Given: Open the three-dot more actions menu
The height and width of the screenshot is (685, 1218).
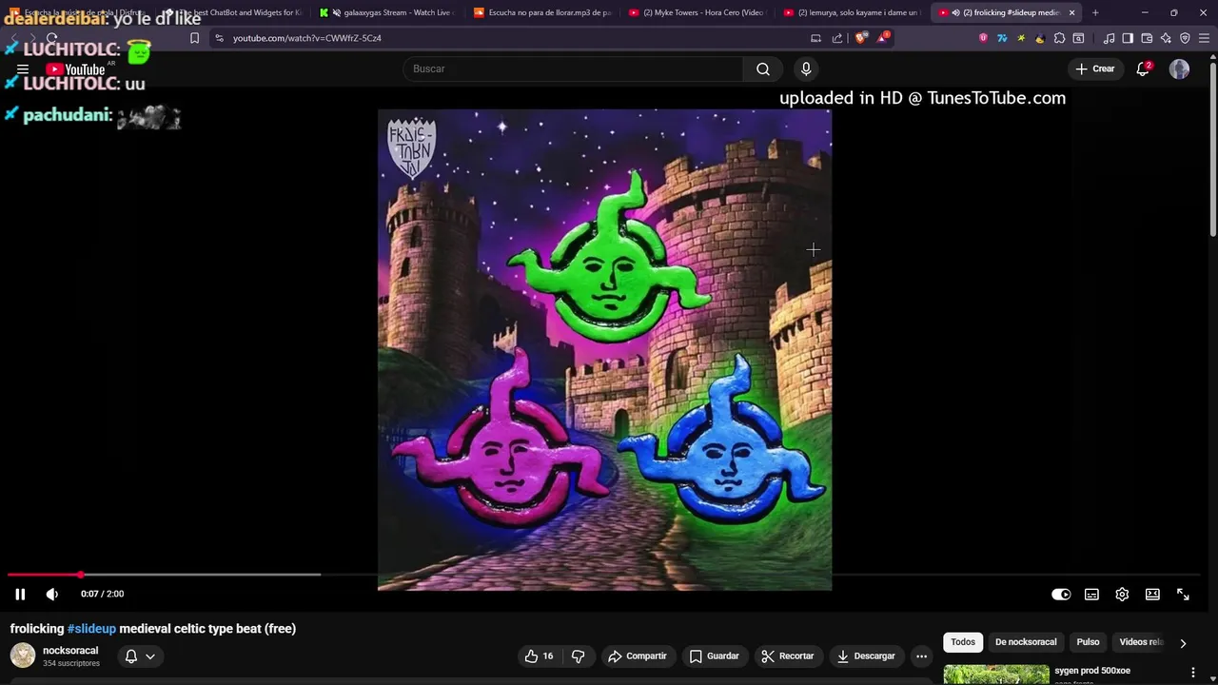Looking at the screenshot, I should point(921,656).
